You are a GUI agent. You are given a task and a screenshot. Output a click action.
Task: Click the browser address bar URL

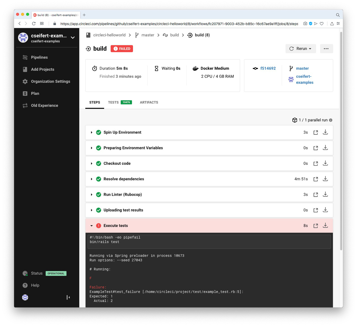point(179,24)
